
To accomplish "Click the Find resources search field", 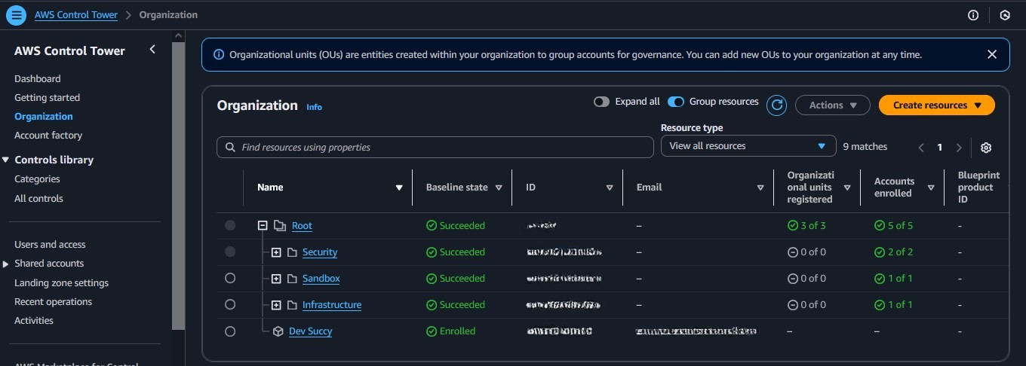I will point(435,147).
